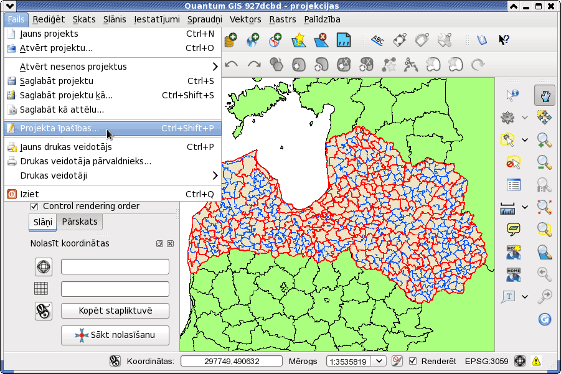561x374 pixels.
Task: Toggle the Renderēt checkbox
Action: point(413,361)
